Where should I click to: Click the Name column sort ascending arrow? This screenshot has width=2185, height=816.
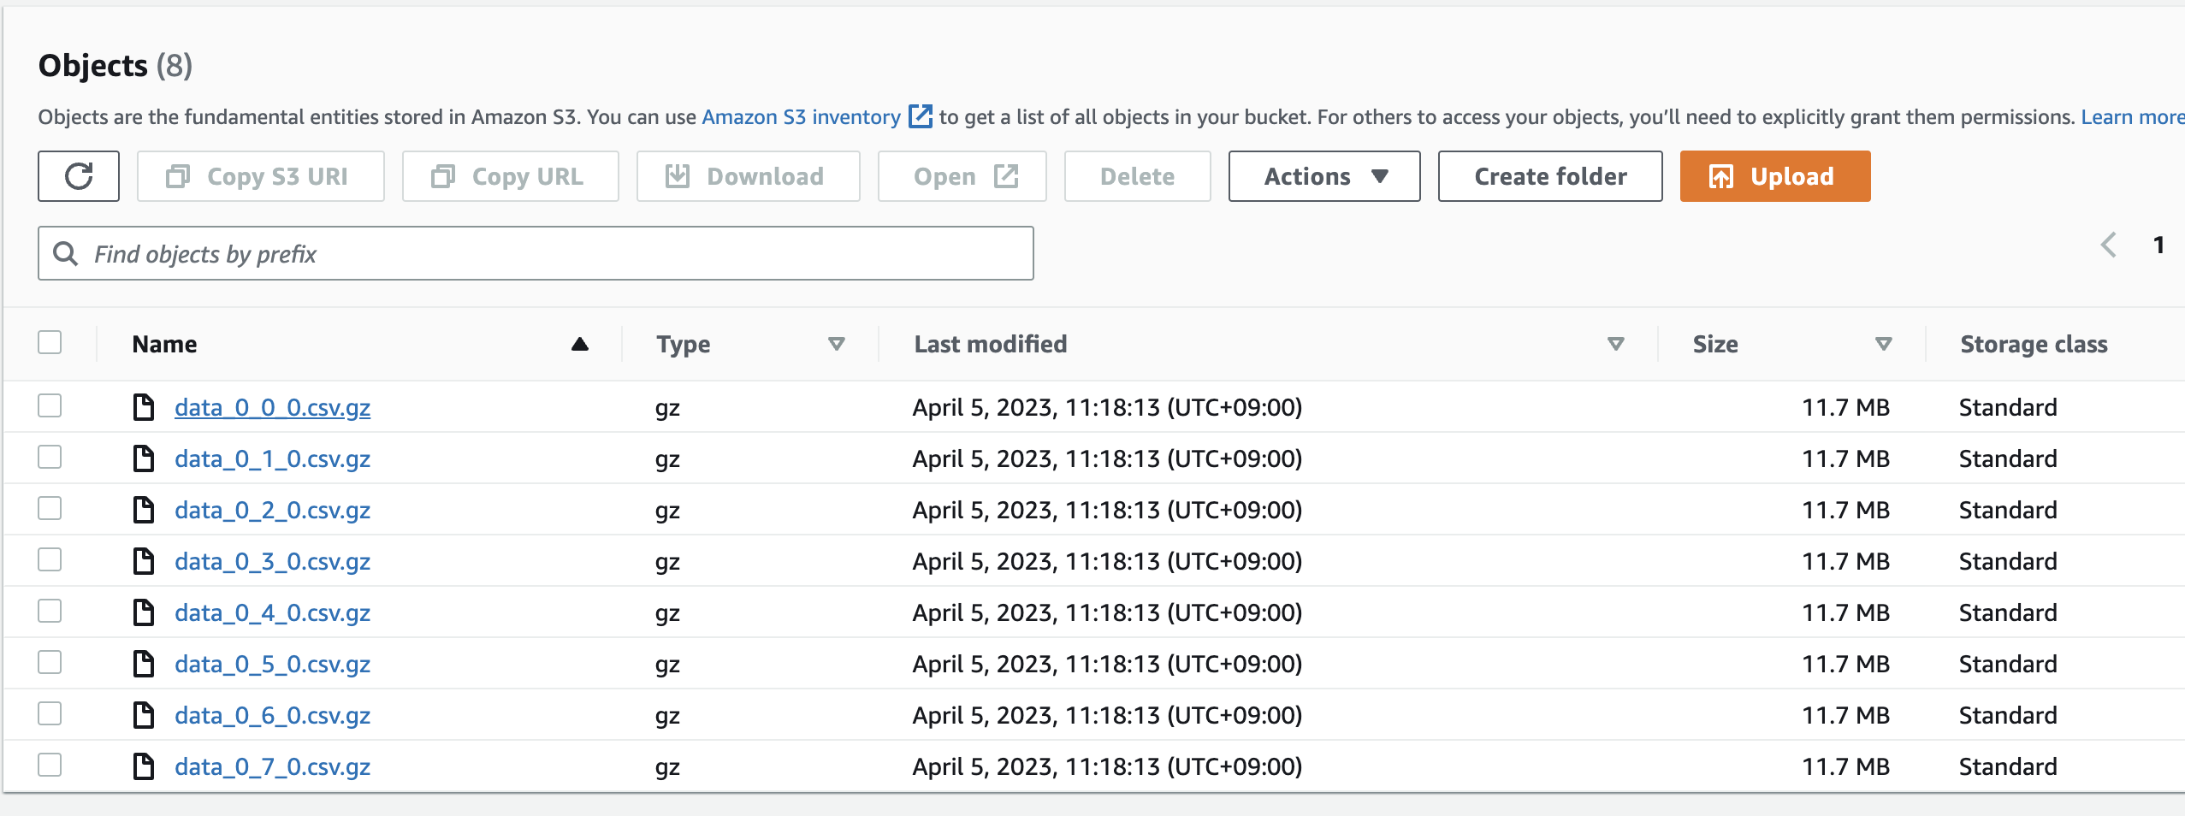point(580,344)
